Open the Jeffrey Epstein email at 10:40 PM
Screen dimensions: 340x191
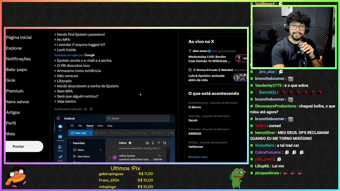point(138,158)
